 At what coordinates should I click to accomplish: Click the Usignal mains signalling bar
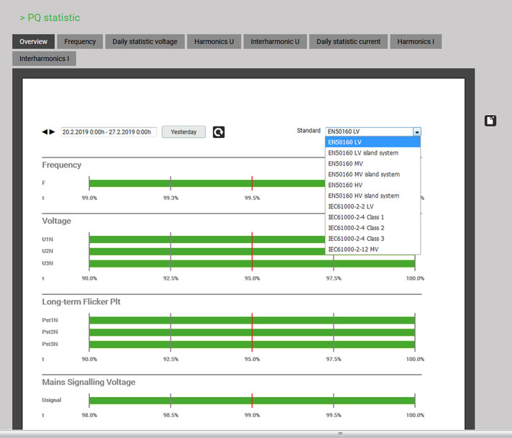(x=252, y=401)
